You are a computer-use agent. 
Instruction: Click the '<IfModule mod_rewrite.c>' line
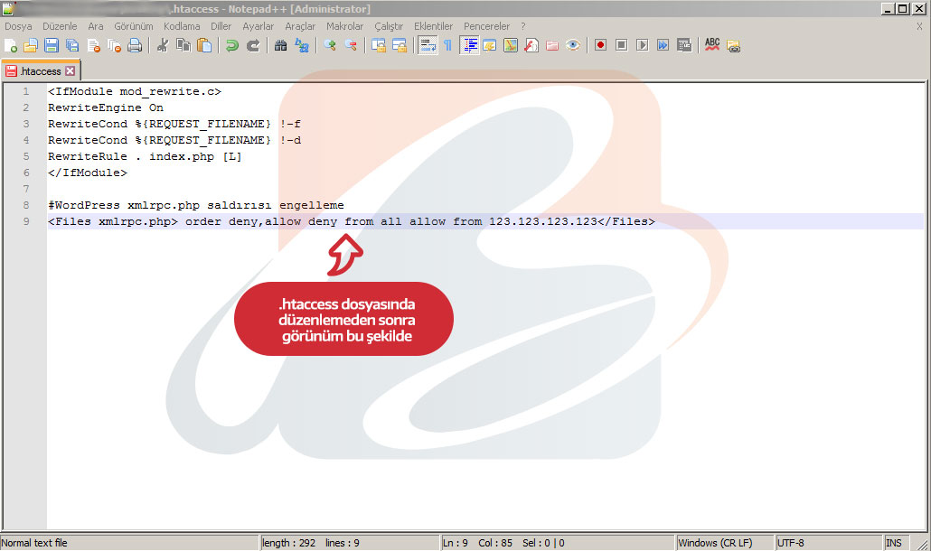tap(135, 91)
